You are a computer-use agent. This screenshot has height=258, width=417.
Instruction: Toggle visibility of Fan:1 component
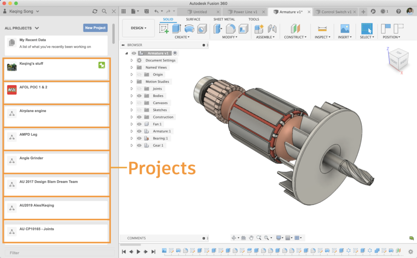tap(139, 124)
